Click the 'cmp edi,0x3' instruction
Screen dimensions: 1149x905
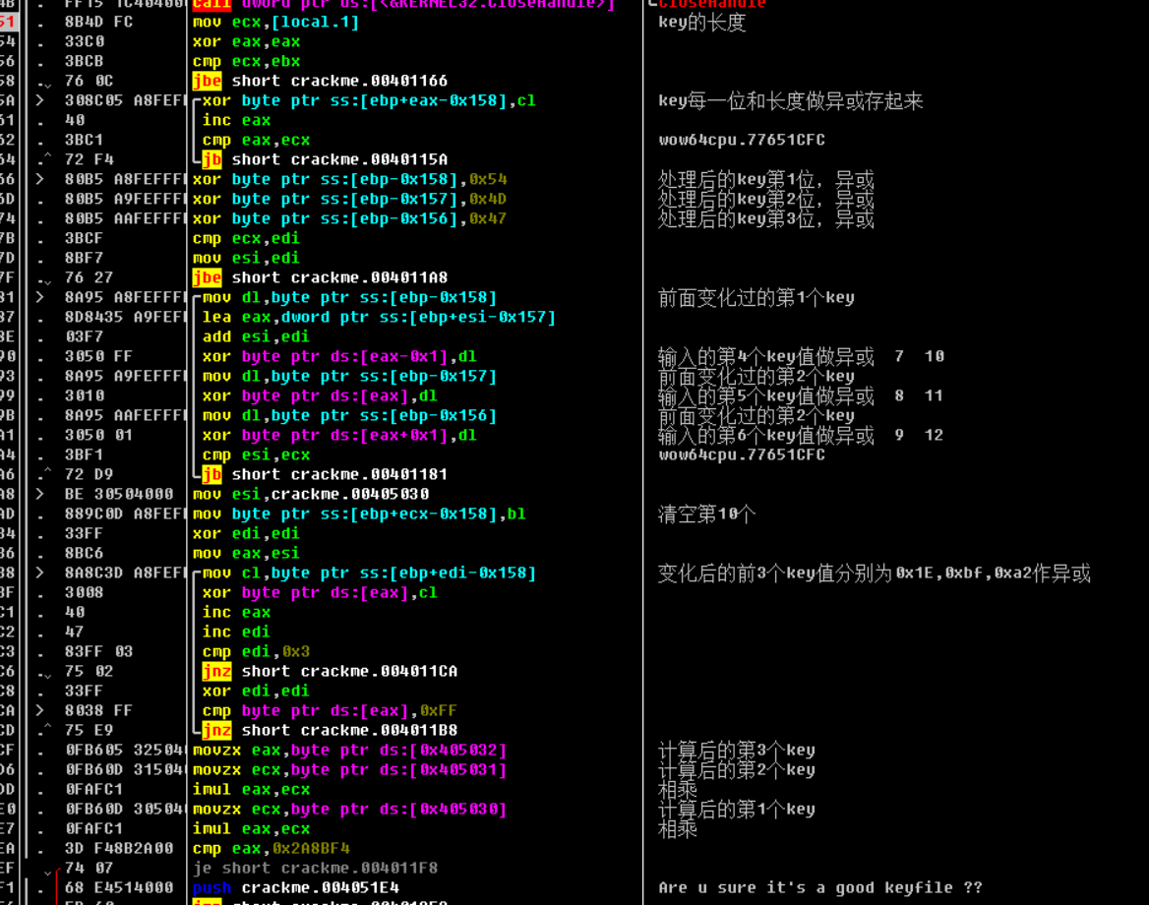click(x=256, y=651)
